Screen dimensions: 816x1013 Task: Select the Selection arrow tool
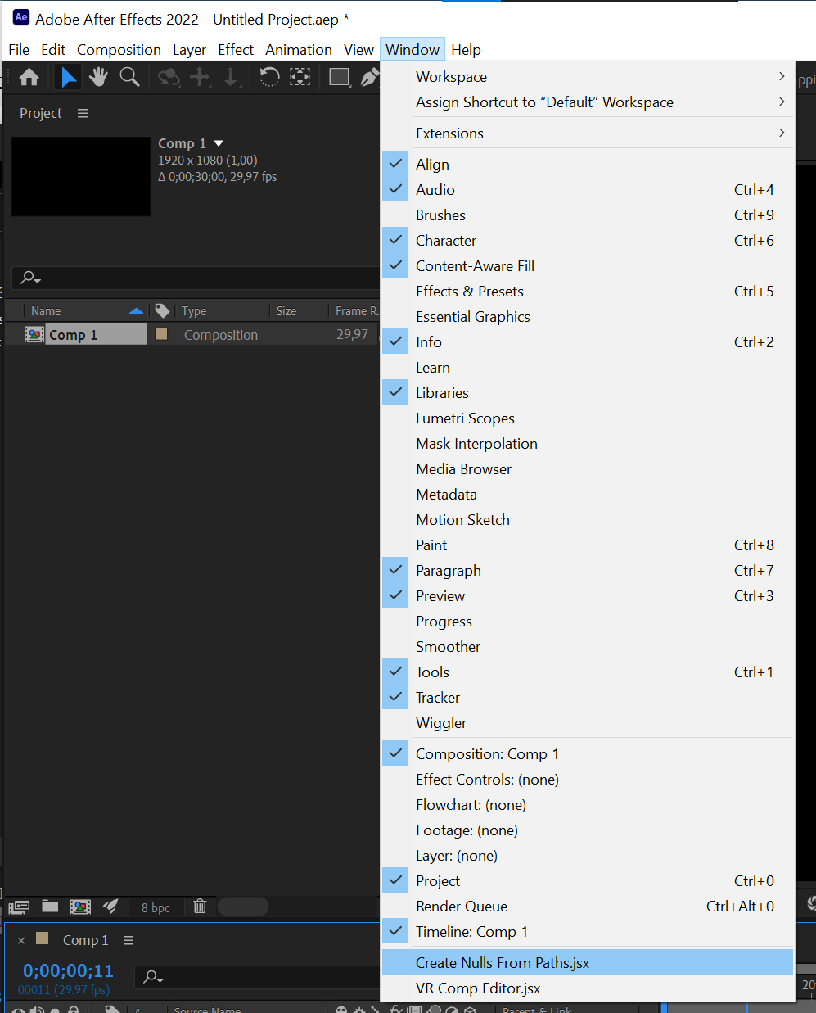coord(69,77)
